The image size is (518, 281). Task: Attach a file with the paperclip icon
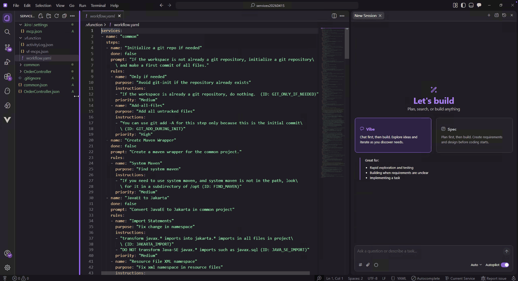[x=368, y=265]
